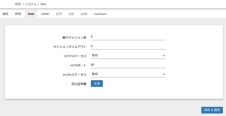Open the ログ tab
Screen dimensions: 226x116
(x=59, y=14)
